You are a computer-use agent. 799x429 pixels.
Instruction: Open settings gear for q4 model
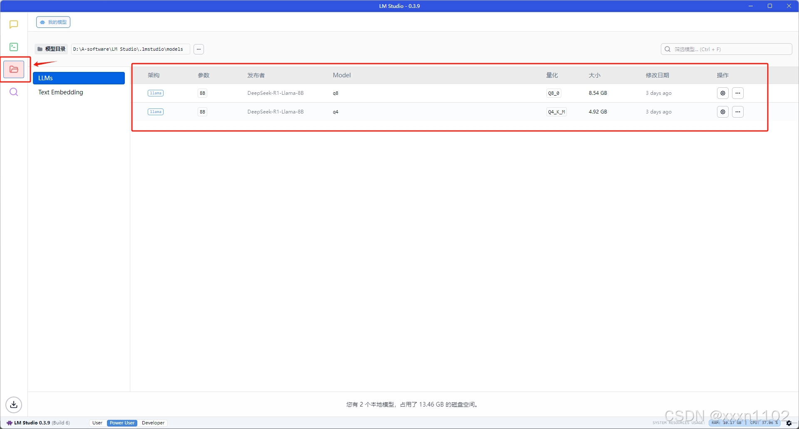pos(723,112)
